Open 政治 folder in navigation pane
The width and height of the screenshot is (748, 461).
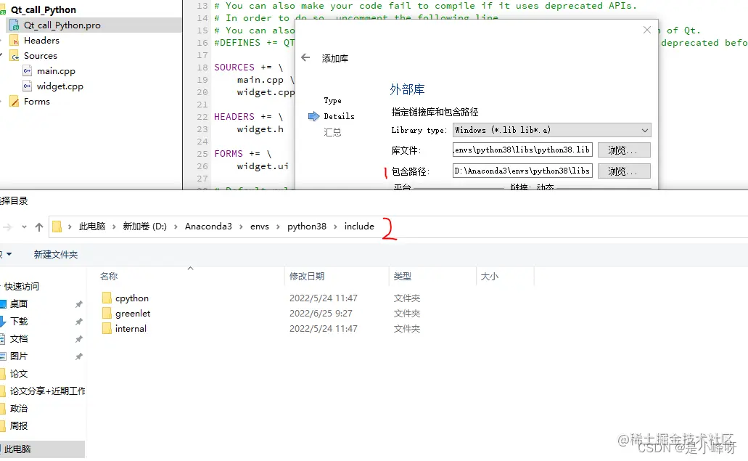[x=19, y=409]
